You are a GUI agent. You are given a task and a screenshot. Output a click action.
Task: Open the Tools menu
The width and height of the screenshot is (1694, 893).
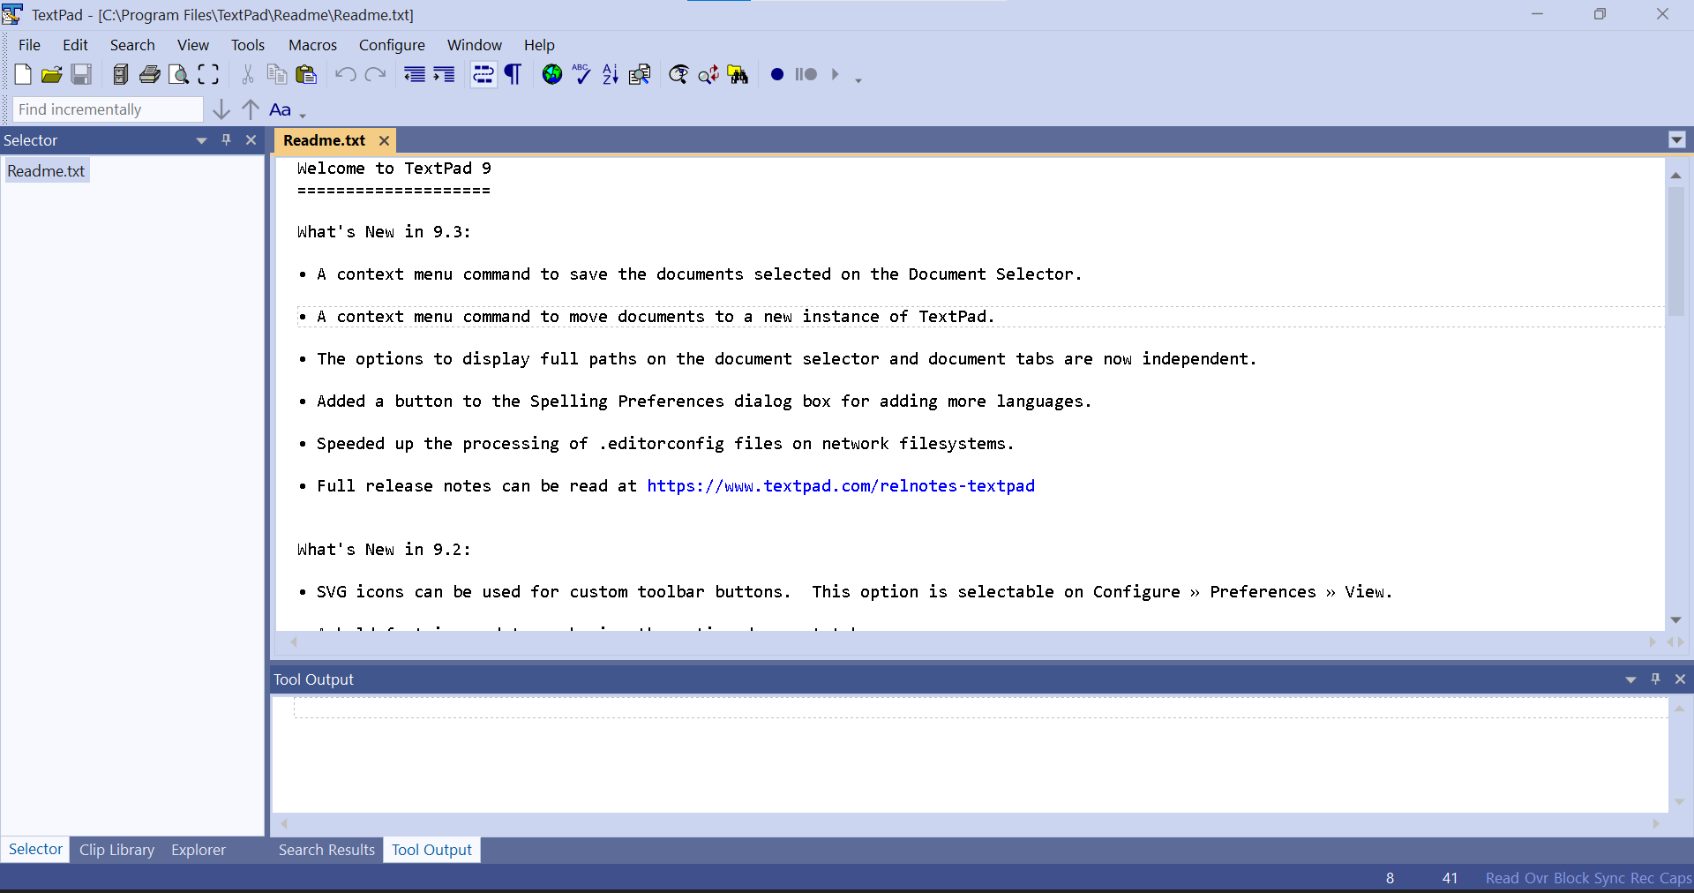(248, 45)
